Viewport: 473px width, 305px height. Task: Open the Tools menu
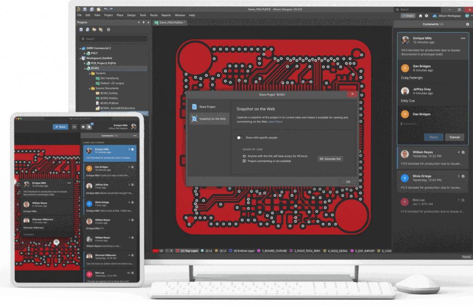coord(143,15)
